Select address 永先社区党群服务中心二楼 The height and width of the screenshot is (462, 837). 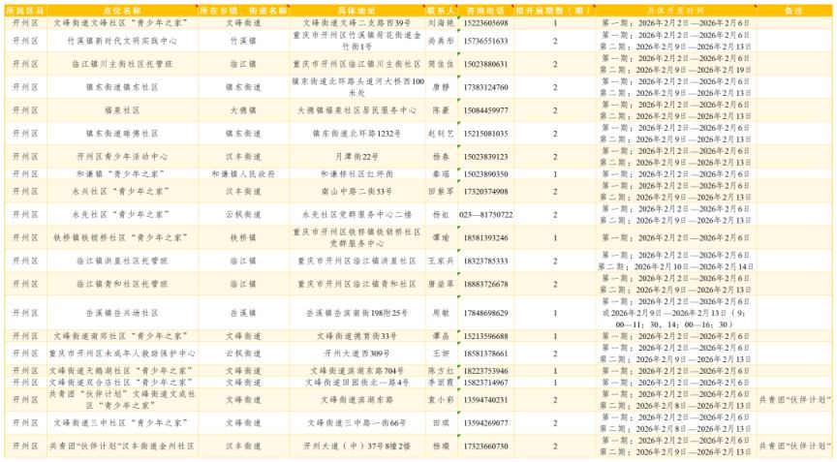(357, 214)
